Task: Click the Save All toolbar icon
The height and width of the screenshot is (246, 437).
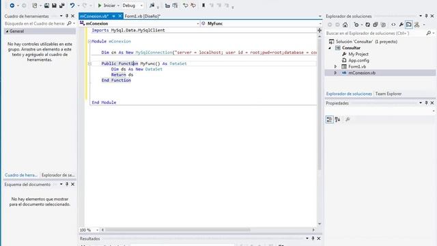Action: click(x=62, y=5)
